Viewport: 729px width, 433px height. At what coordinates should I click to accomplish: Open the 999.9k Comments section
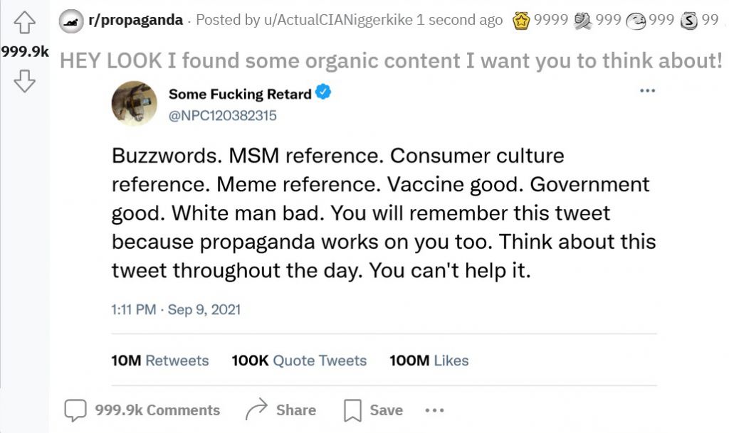click(x=142, y=410)
